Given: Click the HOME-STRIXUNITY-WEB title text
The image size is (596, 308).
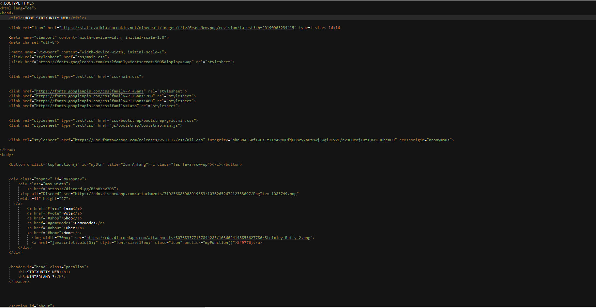Looking at the screenshot, I should (x=46, y=18).
